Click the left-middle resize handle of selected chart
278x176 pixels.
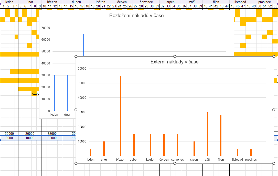76,110
